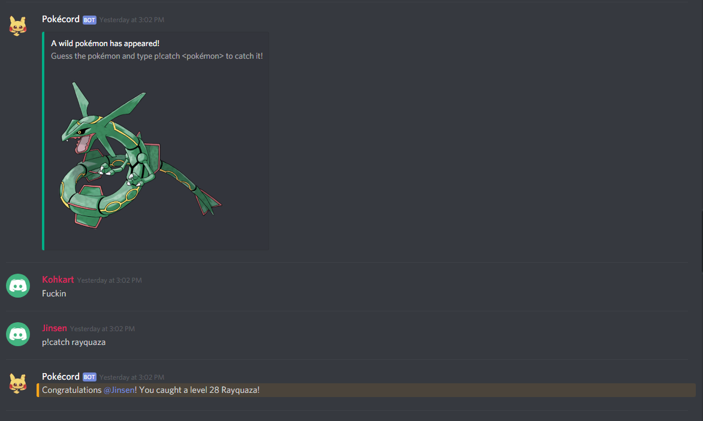This screenshot has height=421, width=703.
Task: Click Pokécord avatar on congratulations message
Action: (x=18, y=383)
